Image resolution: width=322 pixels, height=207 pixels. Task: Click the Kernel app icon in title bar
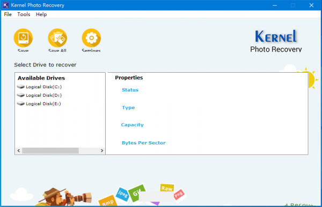click(x=5, y=5)
